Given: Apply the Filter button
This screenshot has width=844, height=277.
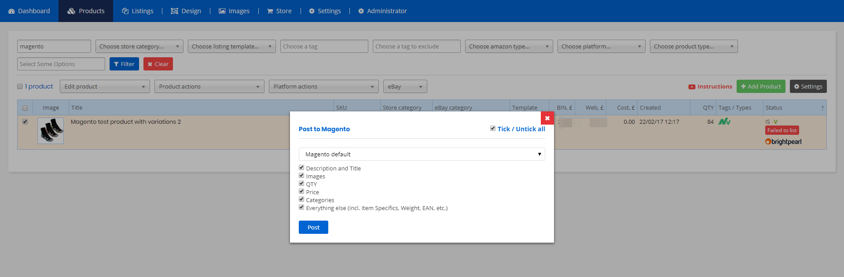Looking at the screenshot, I should [x=124, y=64].
